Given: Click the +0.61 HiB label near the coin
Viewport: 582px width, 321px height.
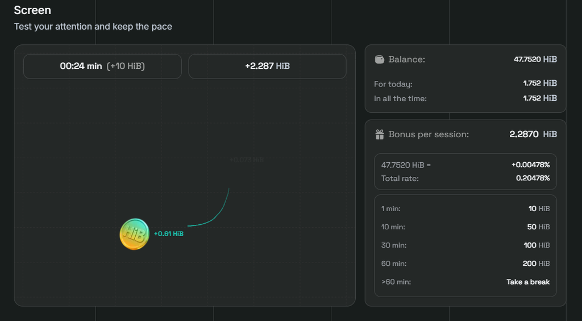Looking at the screenshot, I should pos(168,234).
